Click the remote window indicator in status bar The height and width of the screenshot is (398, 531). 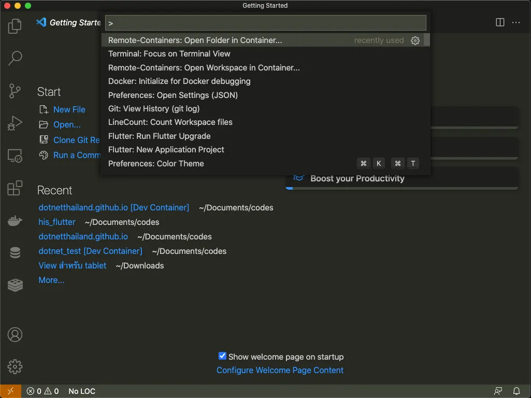[10, 391]
